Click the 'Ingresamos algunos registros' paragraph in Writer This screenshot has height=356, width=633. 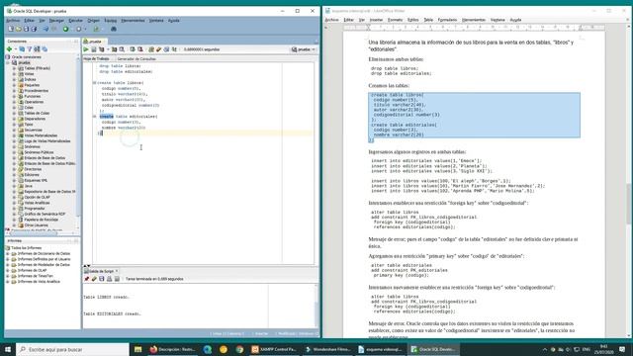pyautogui.click(x=417, y=152)
